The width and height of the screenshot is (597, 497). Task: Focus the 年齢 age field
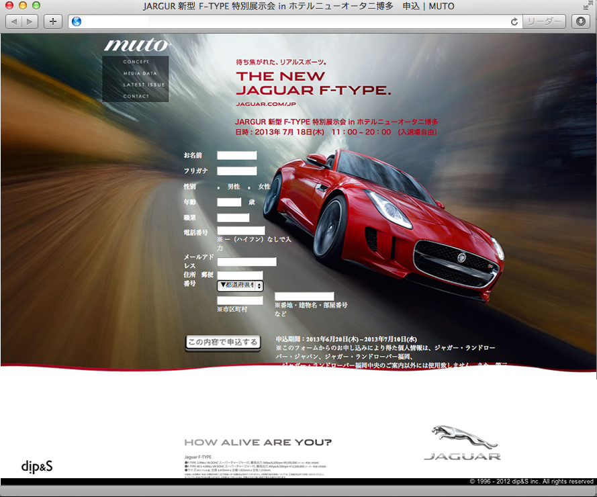(x=229, y=202)
